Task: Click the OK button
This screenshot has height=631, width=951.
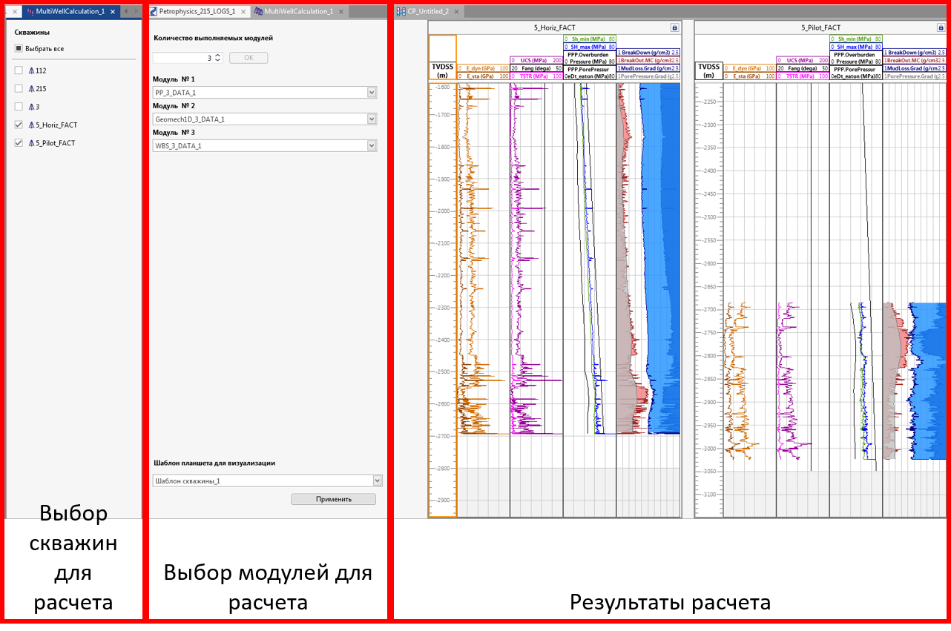Action: click(249, 58)
